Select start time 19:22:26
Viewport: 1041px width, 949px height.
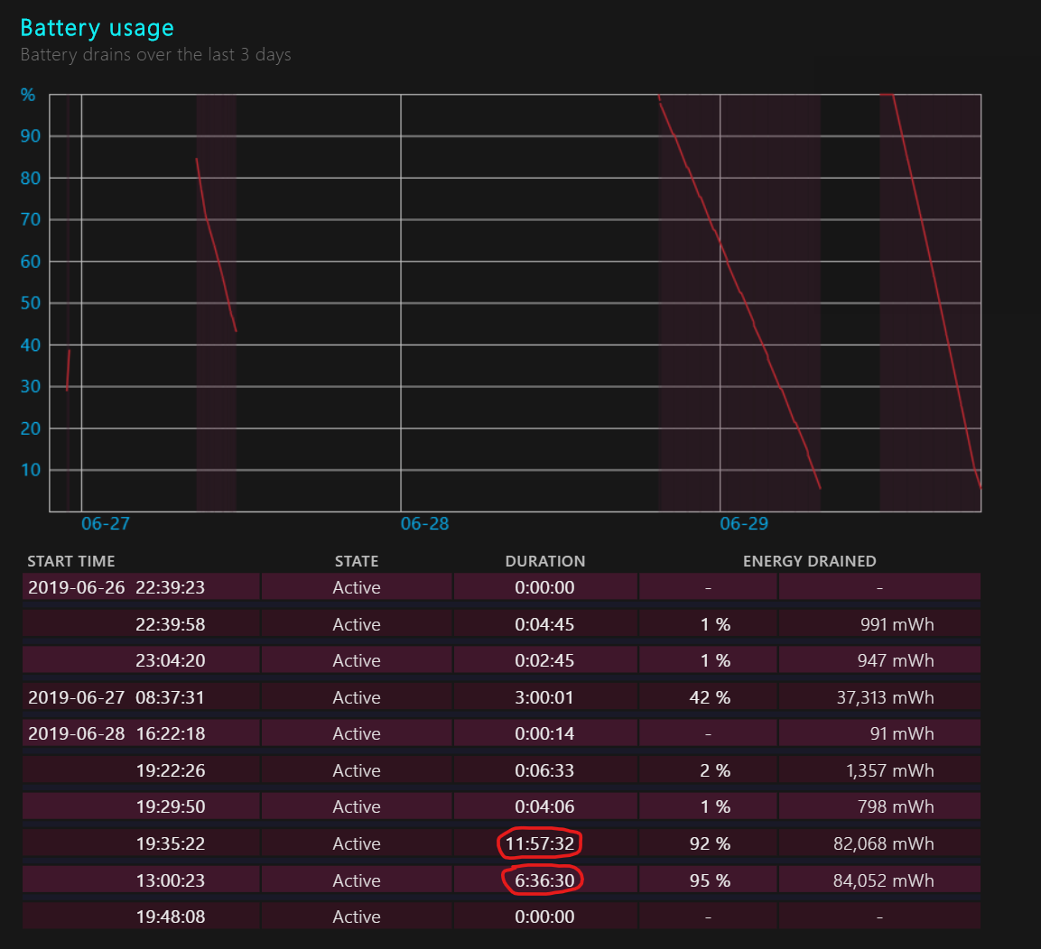point(170,770)
